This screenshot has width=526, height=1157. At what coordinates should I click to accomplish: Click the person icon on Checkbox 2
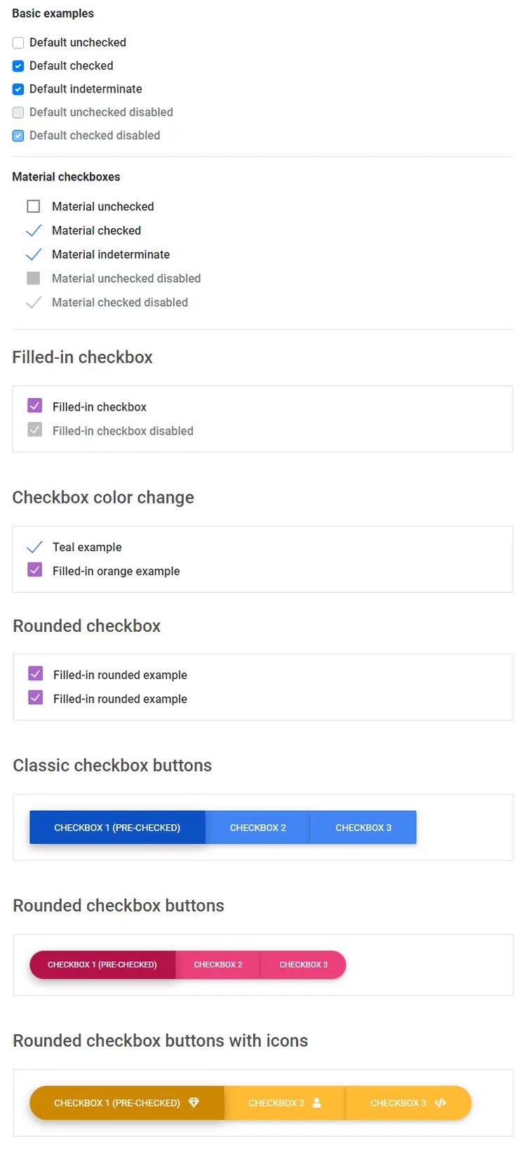[317, 1102]
